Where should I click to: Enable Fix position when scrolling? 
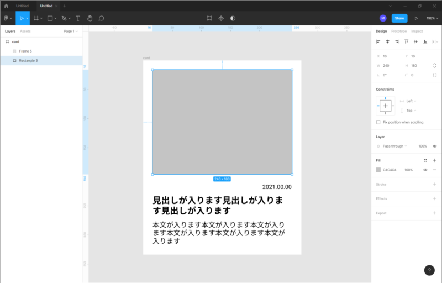[378, 122]
